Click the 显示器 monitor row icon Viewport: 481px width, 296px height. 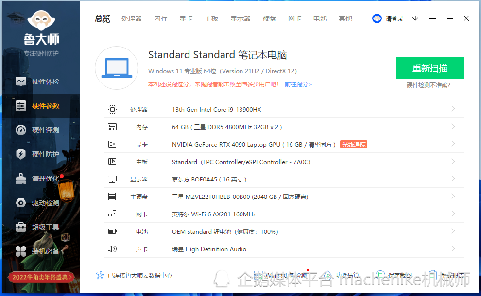coord(112,179)
